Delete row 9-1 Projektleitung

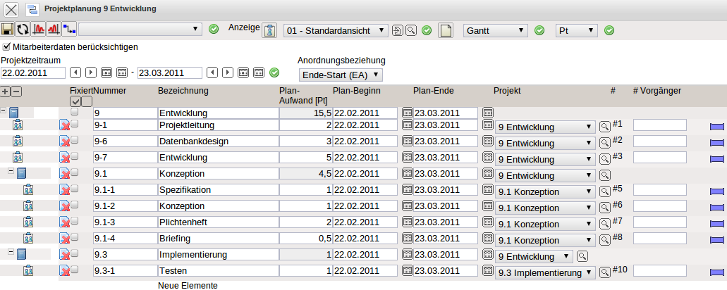64,125
